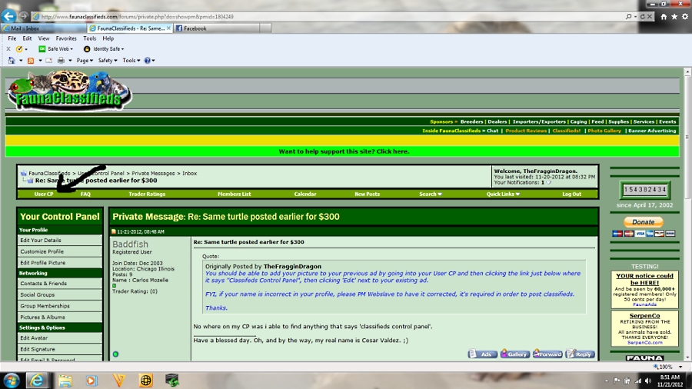Click the post status icon next to 11-21-2012 date
The image size is (692, 389).
pos(114,231)
